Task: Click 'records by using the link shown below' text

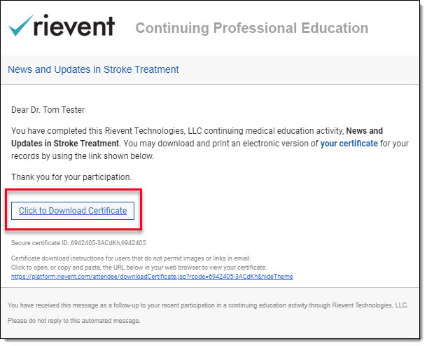Action: [x=83, y=156]
